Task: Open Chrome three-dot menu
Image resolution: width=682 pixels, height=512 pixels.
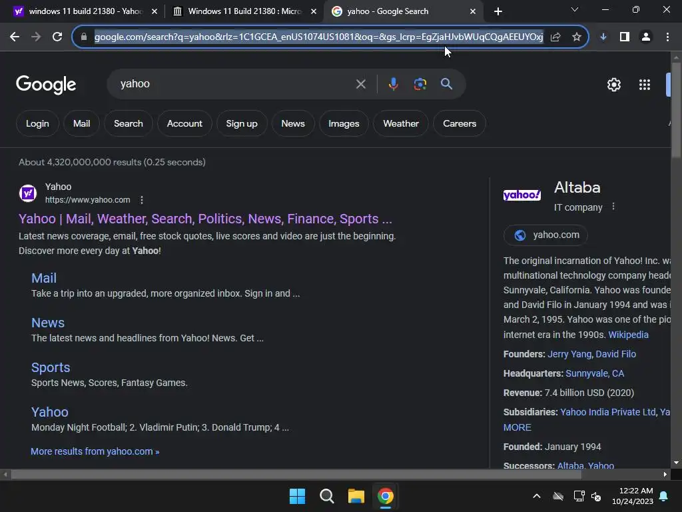Action: [667, 37]
